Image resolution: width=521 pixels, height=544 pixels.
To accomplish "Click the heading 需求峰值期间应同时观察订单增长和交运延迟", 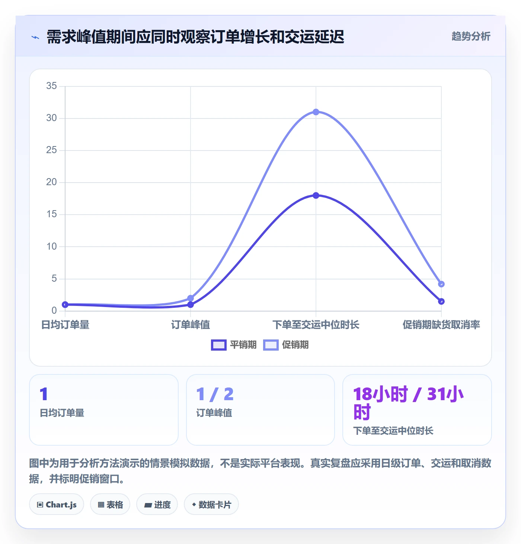I will point(195,37).
